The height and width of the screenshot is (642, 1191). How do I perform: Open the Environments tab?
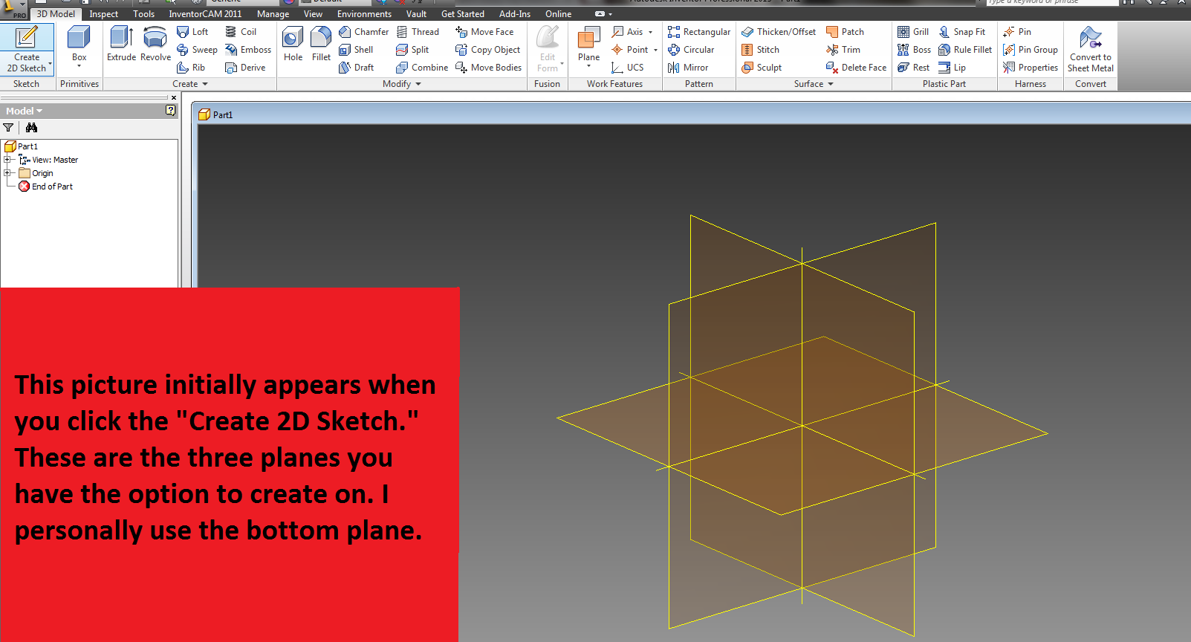[x=364, y=14]
